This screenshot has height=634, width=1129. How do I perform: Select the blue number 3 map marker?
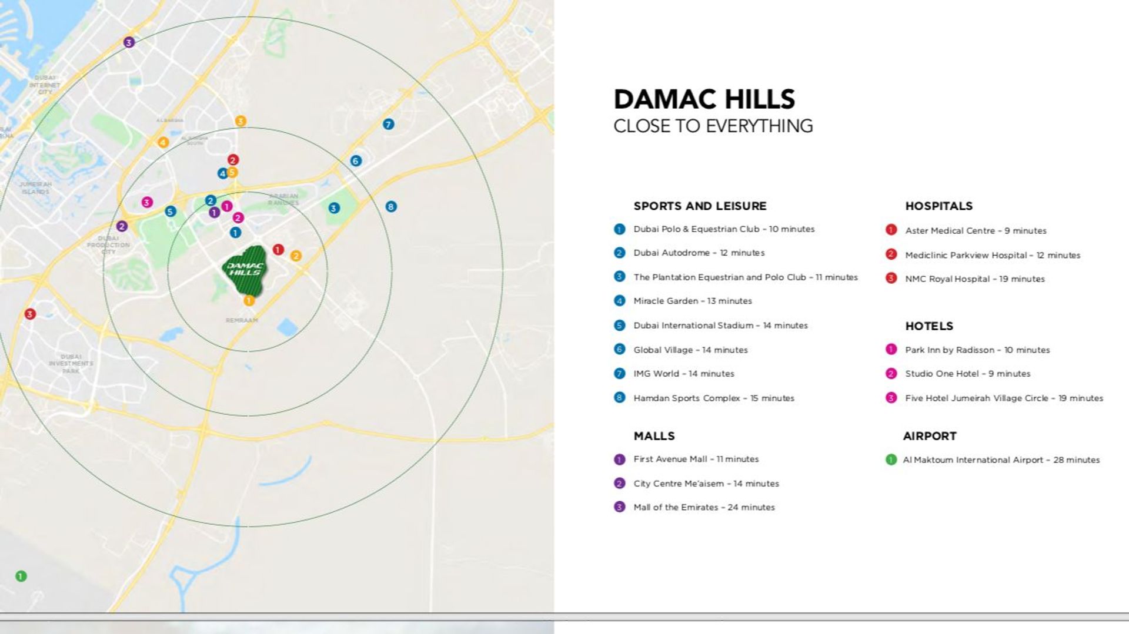point(334,208)
